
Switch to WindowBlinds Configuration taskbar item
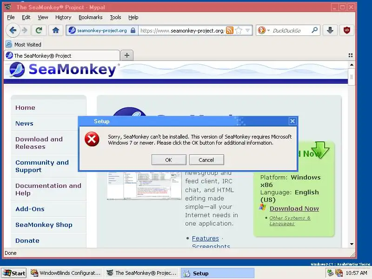click(x=66, y=273)
